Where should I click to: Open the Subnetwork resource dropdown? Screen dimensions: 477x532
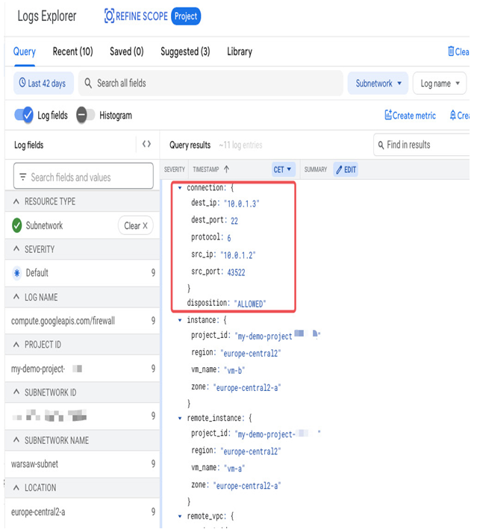coord(378,83)
